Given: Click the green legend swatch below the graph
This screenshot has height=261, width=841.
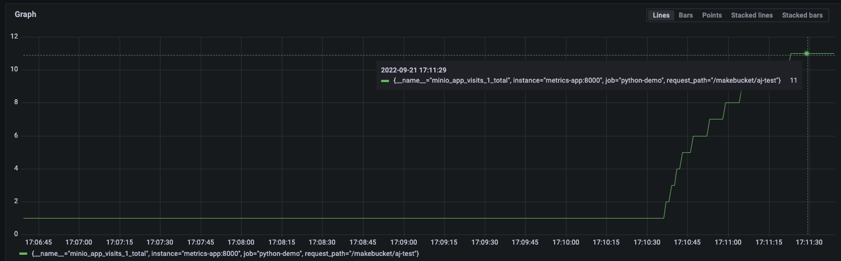Looking at the screenshot, I should point(23,254).
